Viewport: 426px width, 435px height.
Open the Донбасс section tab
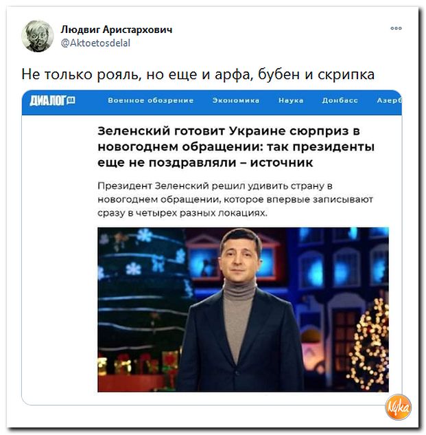coord(340,100)
